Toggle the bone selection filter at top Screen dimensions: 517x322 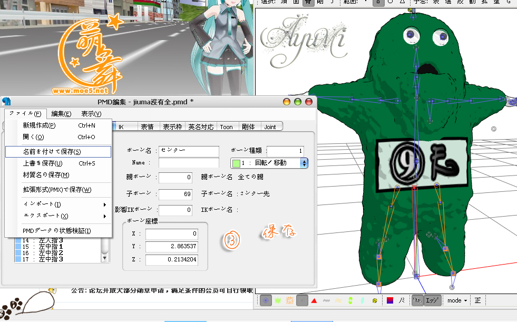coord(308,2)
